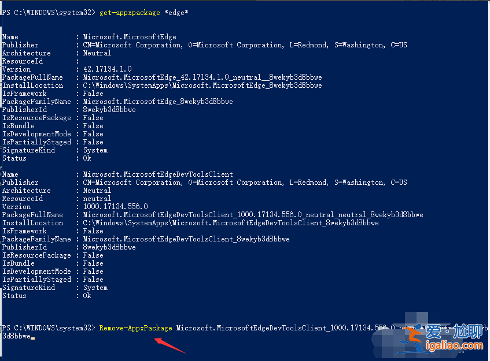
Task: Click the second package's PackageFamilyName value
Action: pos(186,239)
